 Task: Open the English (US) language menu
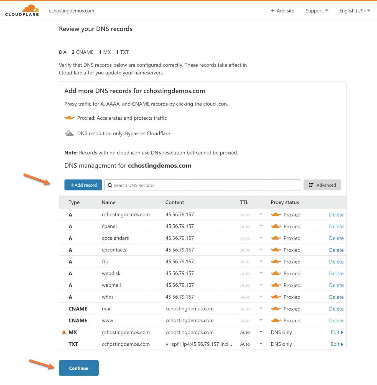[x=355, y=11]
